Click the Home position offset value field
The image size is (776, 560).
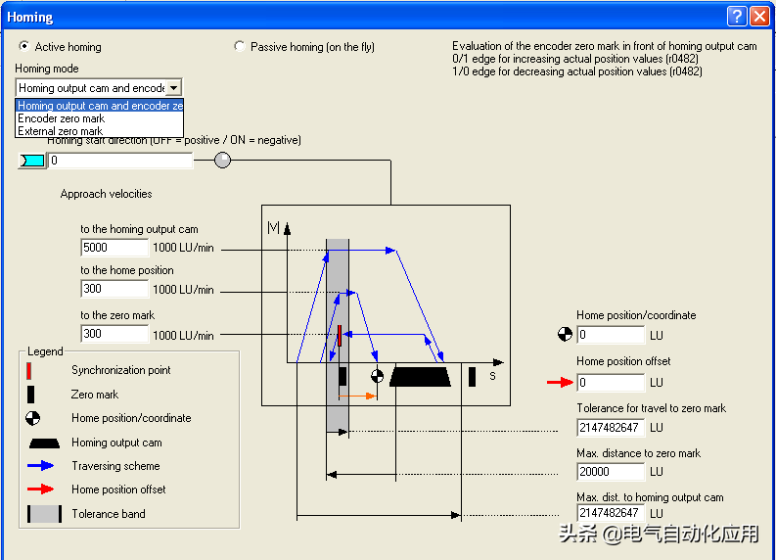pyautogui.click(x=611, y=382)
